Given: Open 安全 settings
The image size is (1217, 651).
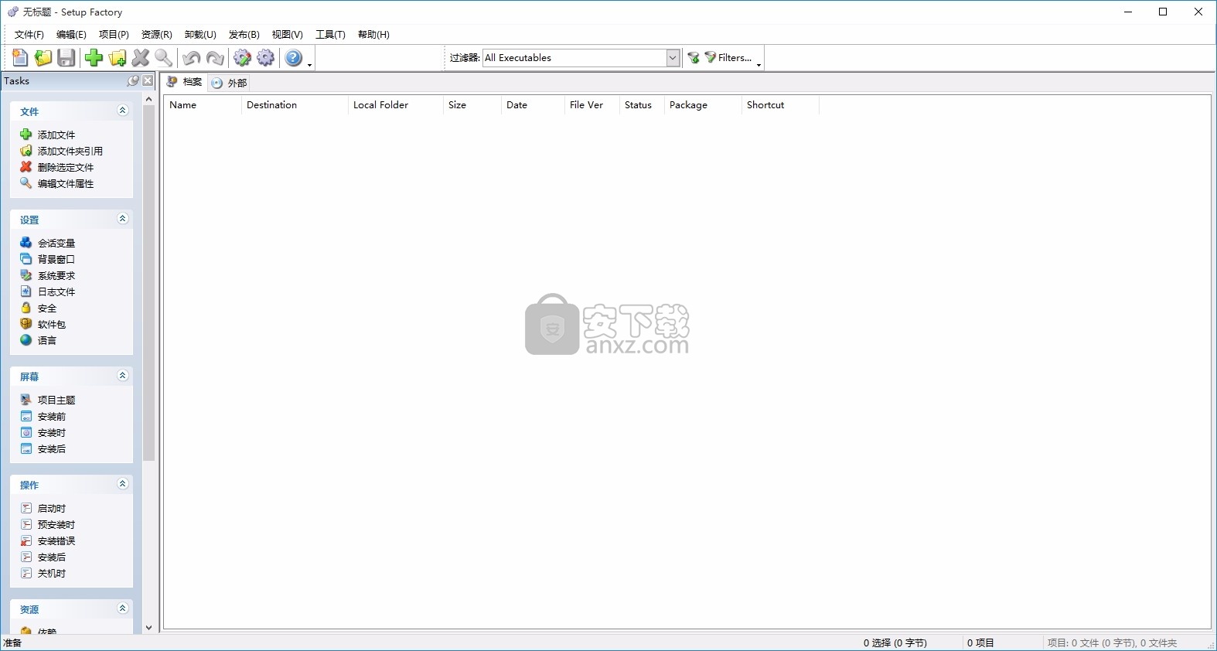Looking at the screenshot, I should click(x=47, y=308).
